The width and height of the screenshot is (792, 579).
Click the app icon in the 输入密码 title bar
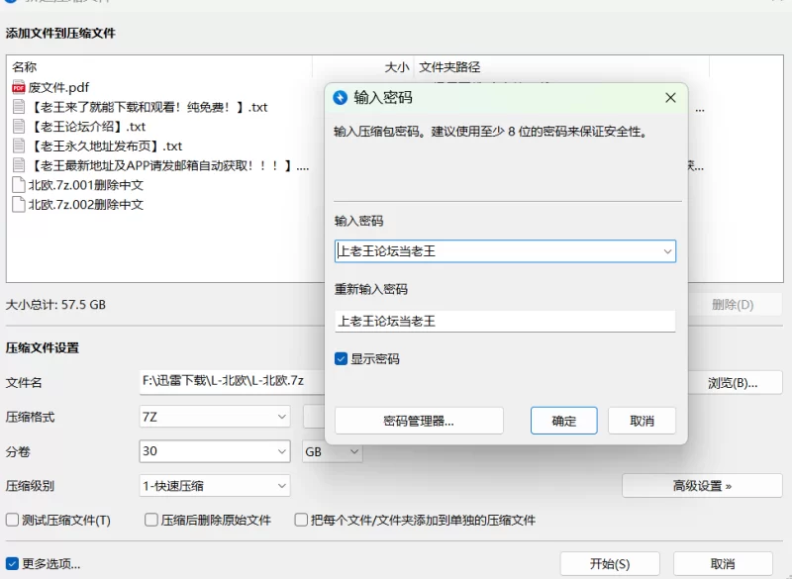[x=342, y=97]
